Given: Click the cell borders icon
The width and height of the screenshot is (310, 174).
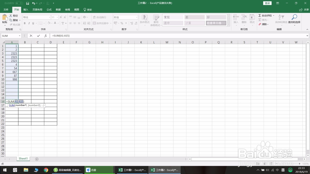Looking at the screenshot, I should (41, 23).
